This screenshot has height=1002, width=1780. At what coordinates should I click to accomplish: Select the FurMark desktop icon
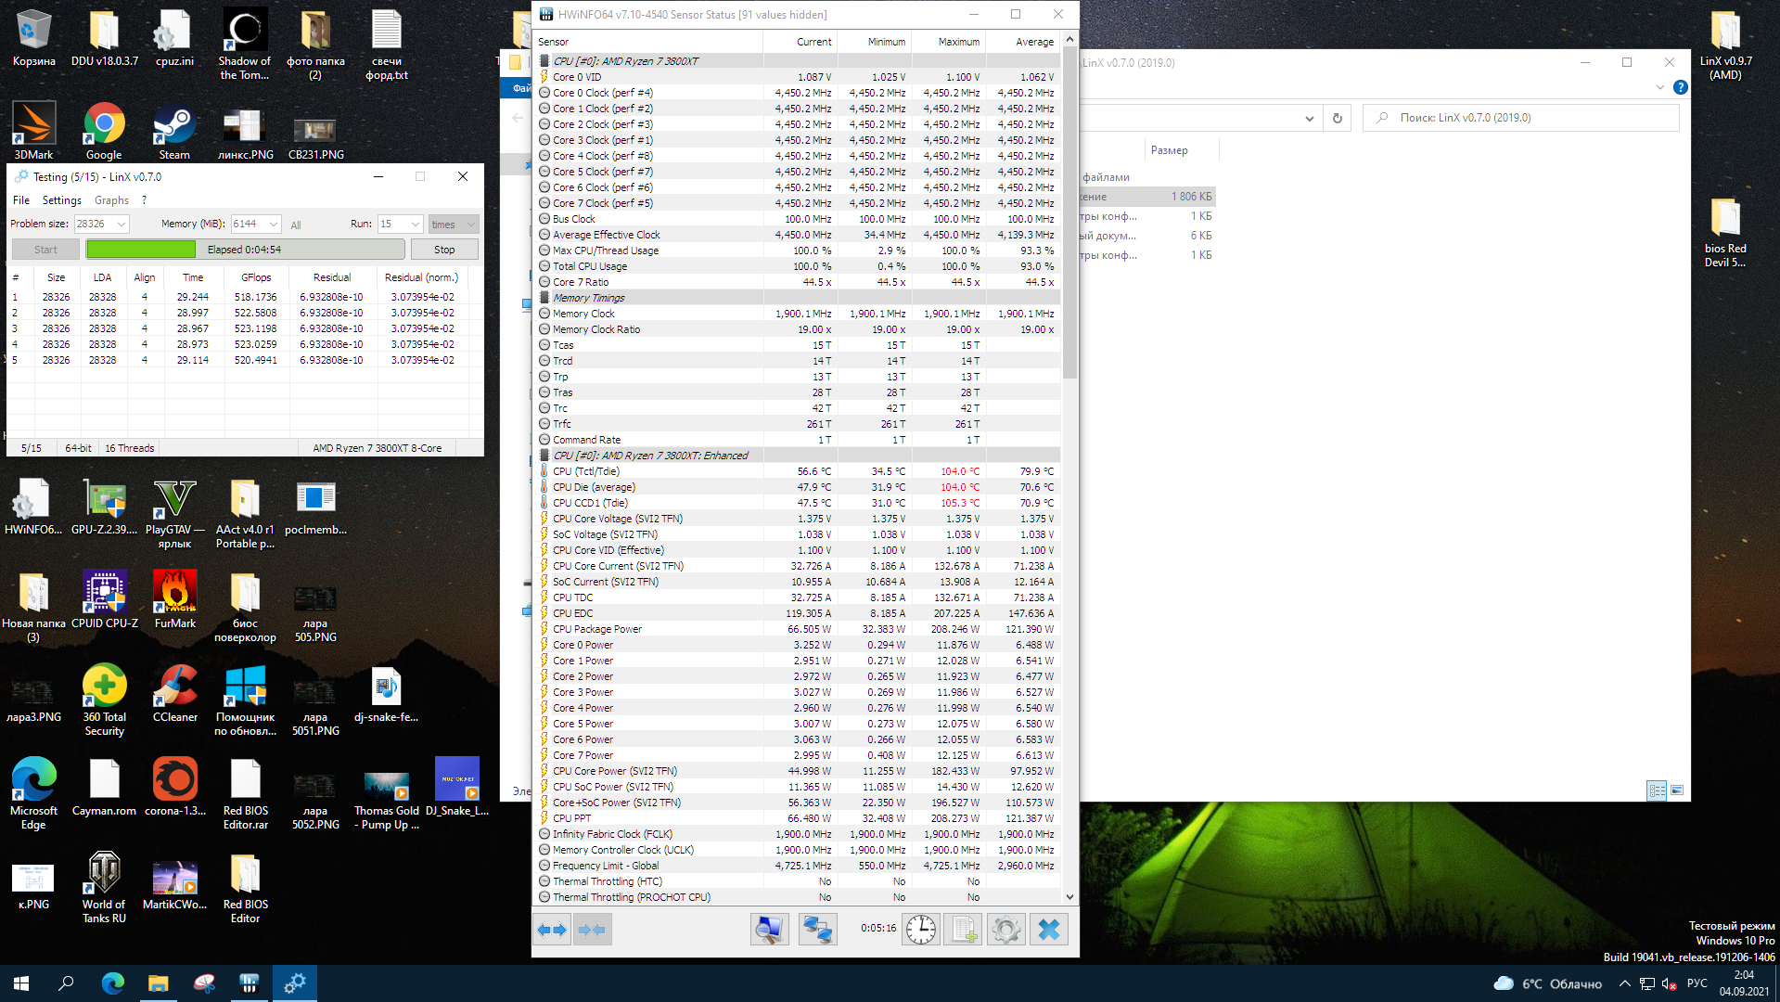(174, 599)
